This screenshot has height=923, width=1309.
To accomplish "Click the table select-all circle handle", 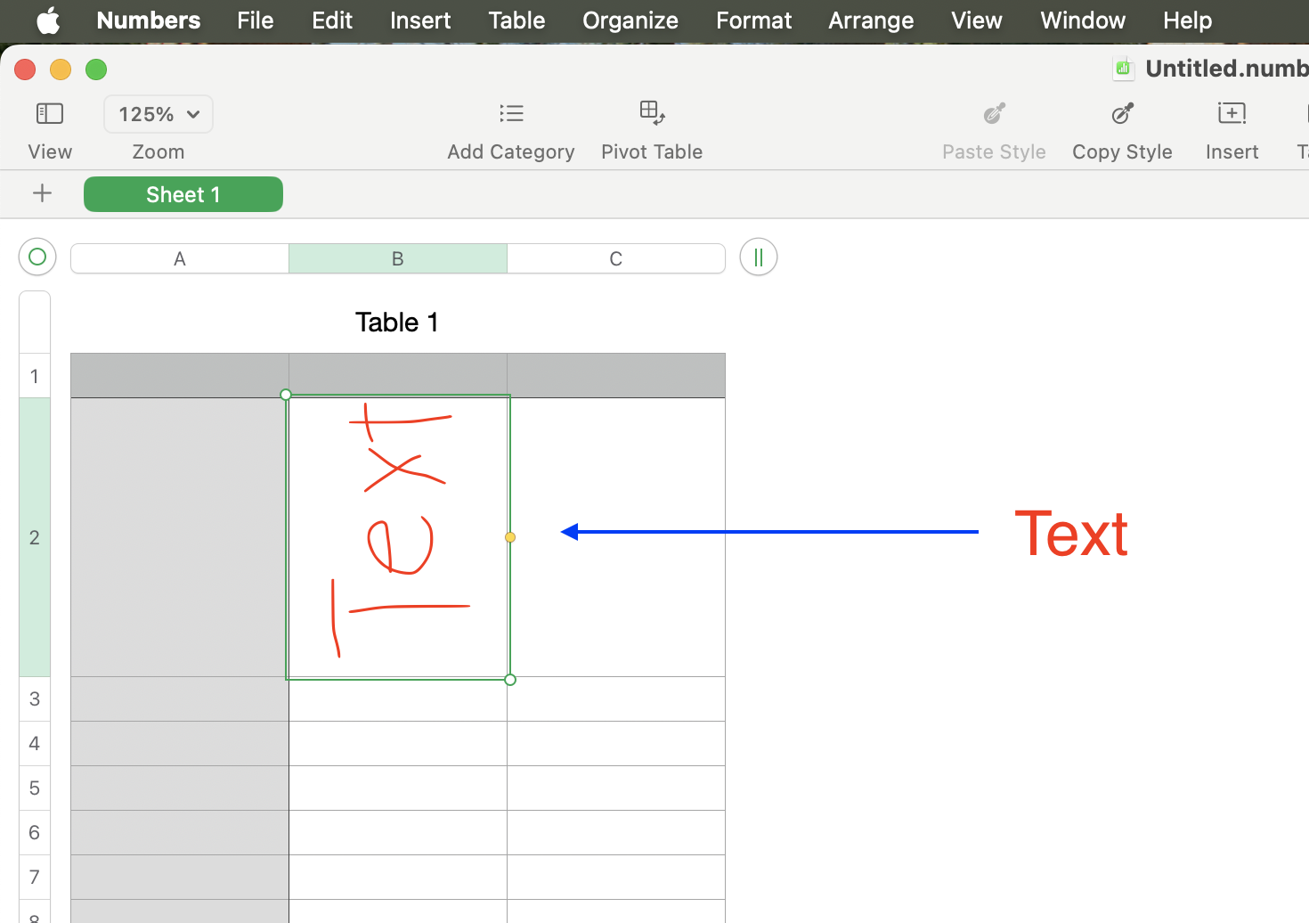I will coord(37,257).
